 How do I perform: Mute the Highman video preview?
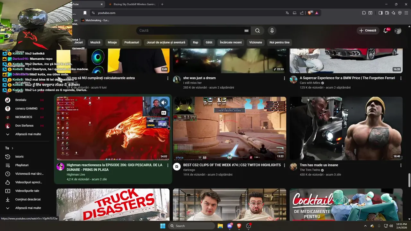[x=164, y=103]
